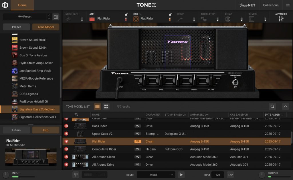The image size is (293, 180).
Task: Click the cab speaker icon
Action: point(136,19)
